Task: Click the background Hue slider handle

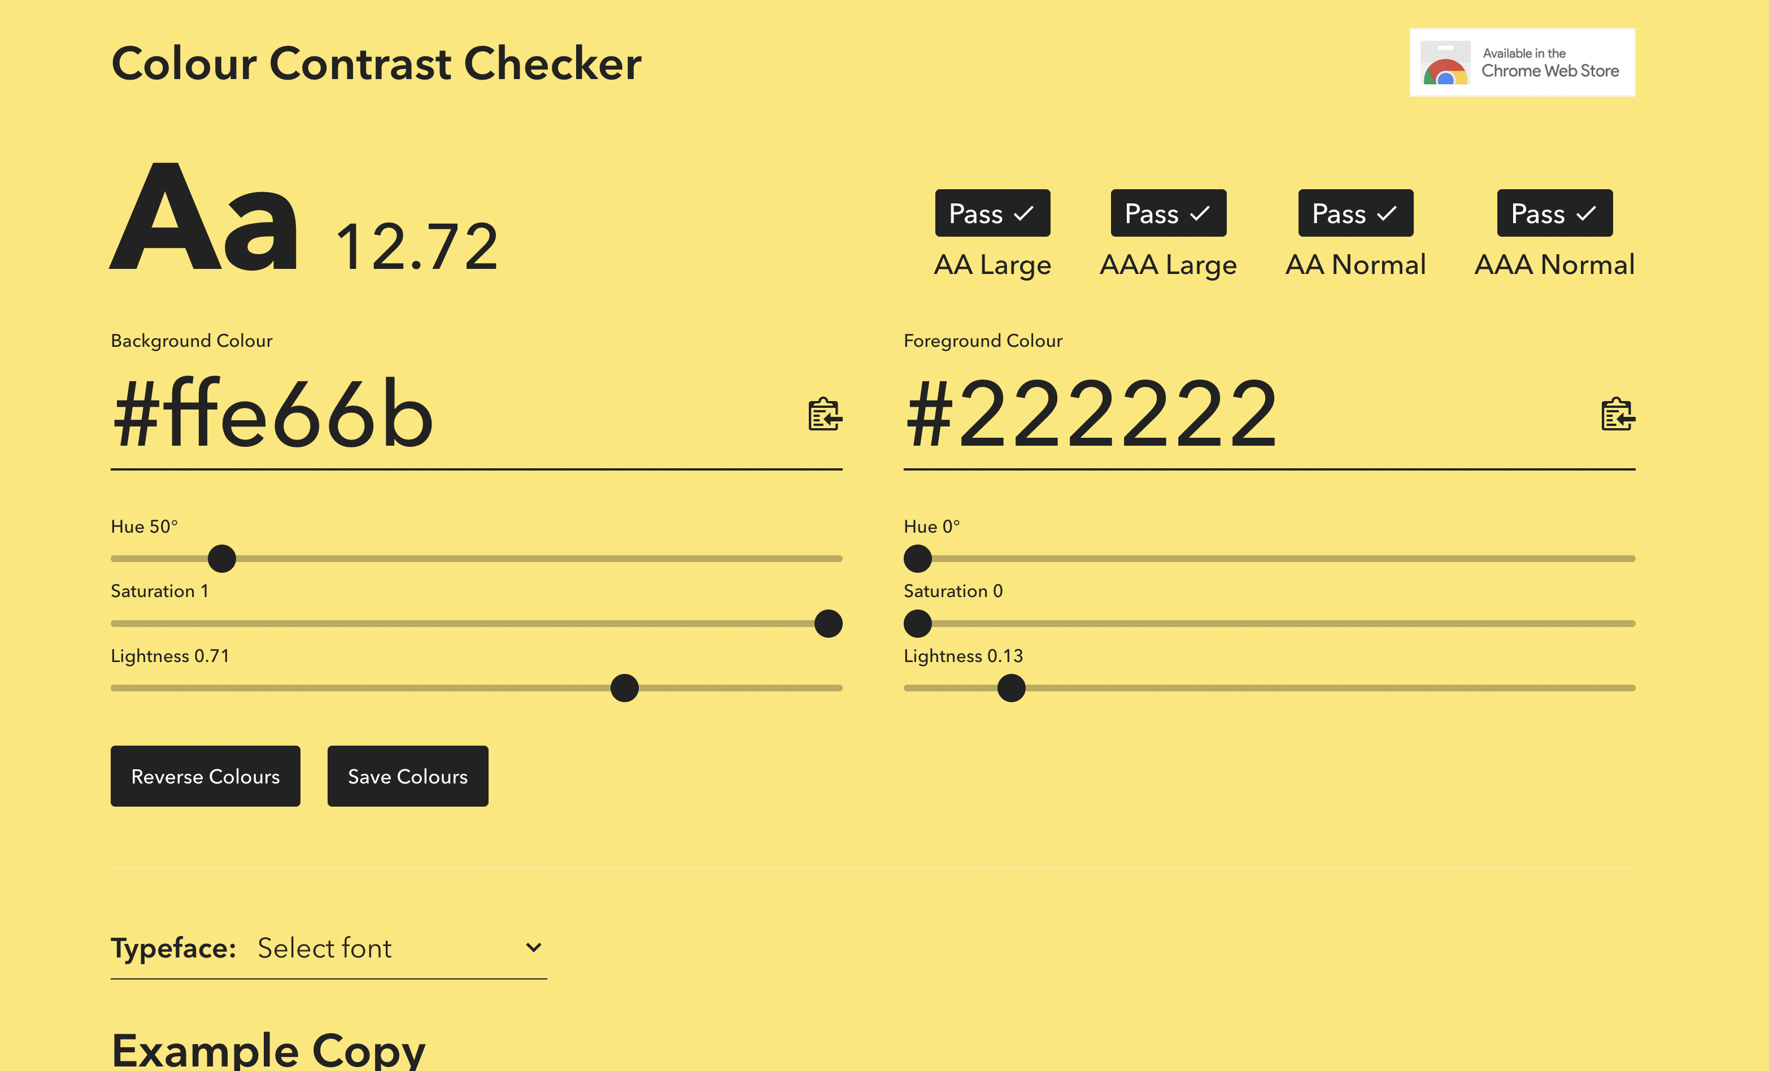Action: (x=222, y=559)
